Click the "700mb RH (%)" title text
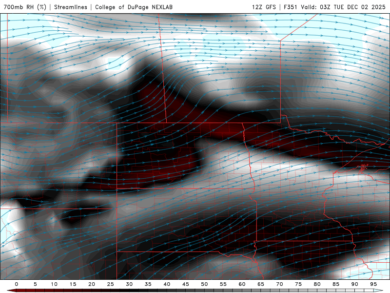390x293 pixels. click(25, 7)
